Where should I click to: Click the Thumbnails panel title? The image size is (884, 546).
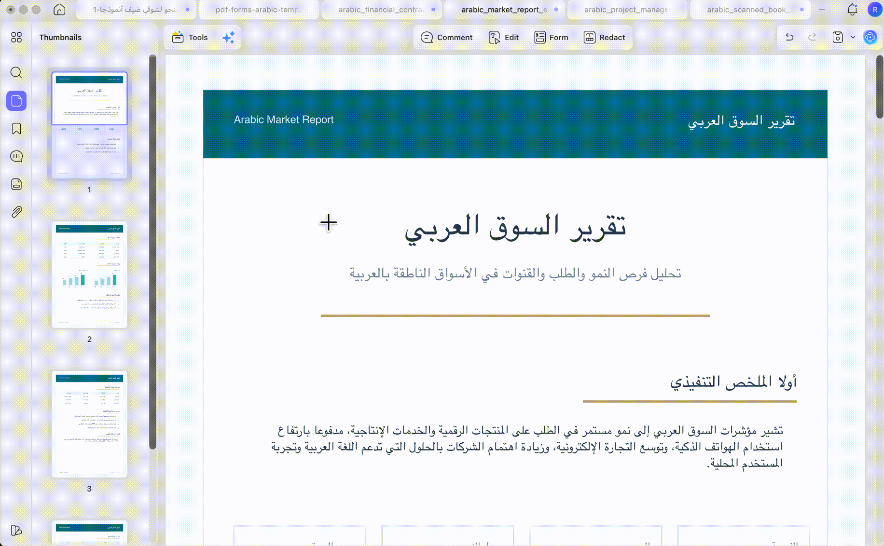[x=60, y=37]
